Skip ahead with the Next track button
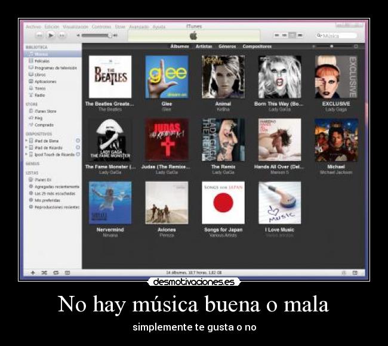The image size is (388, 346). pyautogui.click(x=62, y=35)
